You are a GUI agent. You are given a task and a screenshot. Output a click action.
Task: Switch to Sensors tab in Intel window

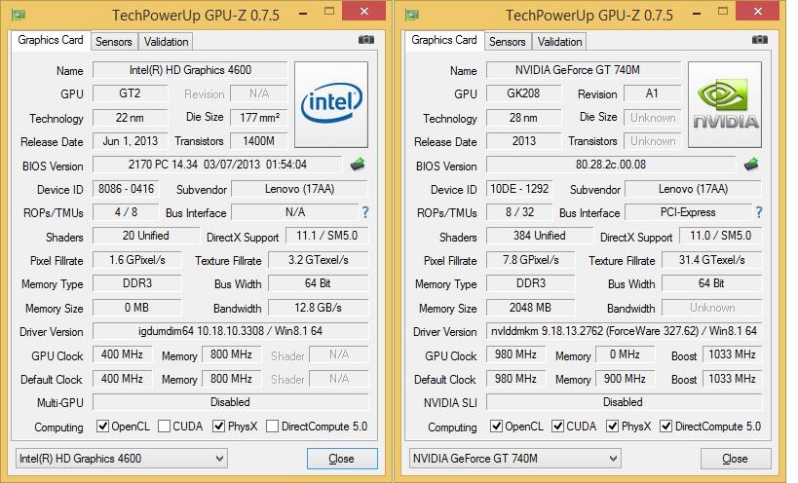click(113, 42)
